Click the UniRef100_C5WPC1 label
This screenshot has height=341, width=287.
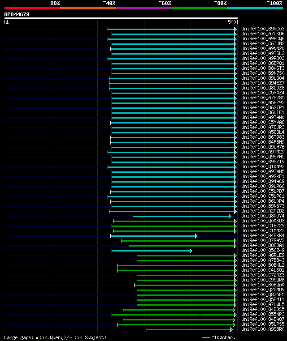point(263,196)
